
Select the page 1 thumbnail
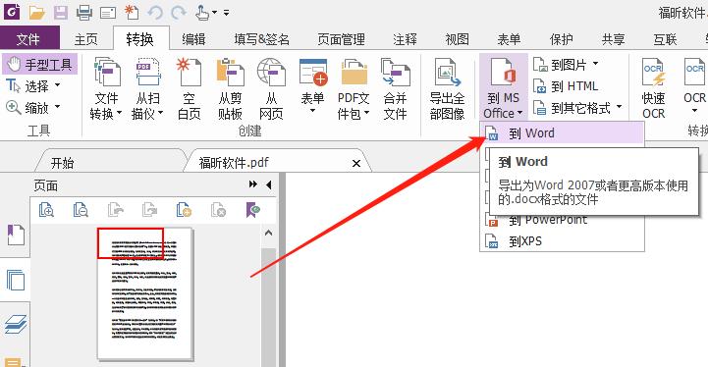[145, 294]
